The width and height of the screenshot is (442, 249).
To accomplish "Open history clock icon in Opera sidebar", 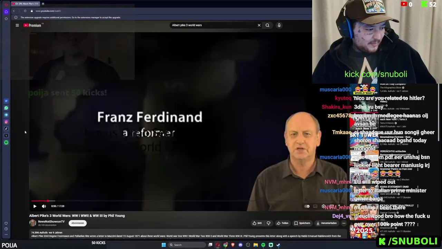I will (x=6, y=229).
